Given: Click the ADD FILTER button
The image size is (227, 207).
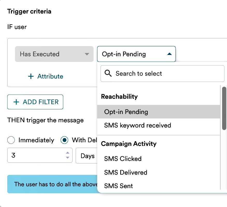Looking at the screenshot, I should tap(35, 102).
